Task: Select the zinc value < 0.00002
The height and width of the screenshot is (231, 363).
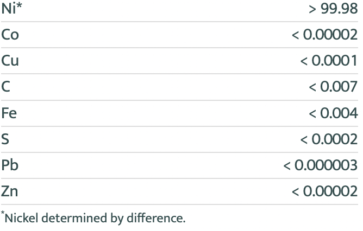Action: pyautogui.click(x=325, y=191)
